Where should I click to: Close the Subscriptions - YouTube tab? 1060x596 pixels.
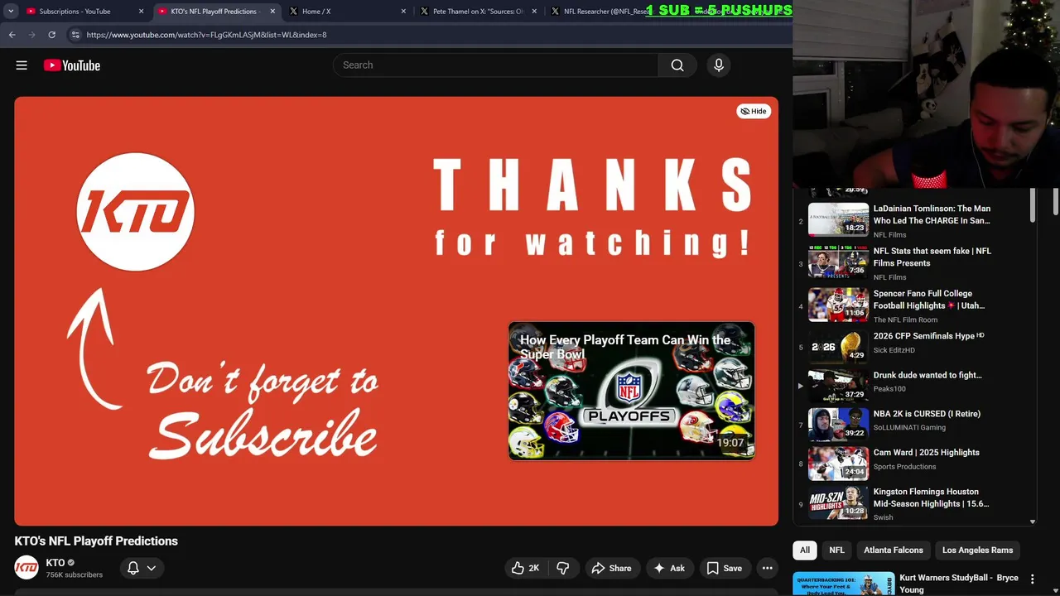pos(141,12)
